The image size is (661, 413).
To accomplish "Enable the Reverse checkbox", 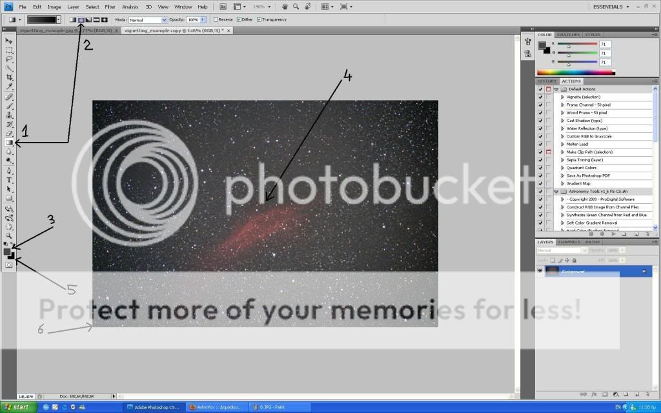I will pyautogui.click(x=216, y=20).
